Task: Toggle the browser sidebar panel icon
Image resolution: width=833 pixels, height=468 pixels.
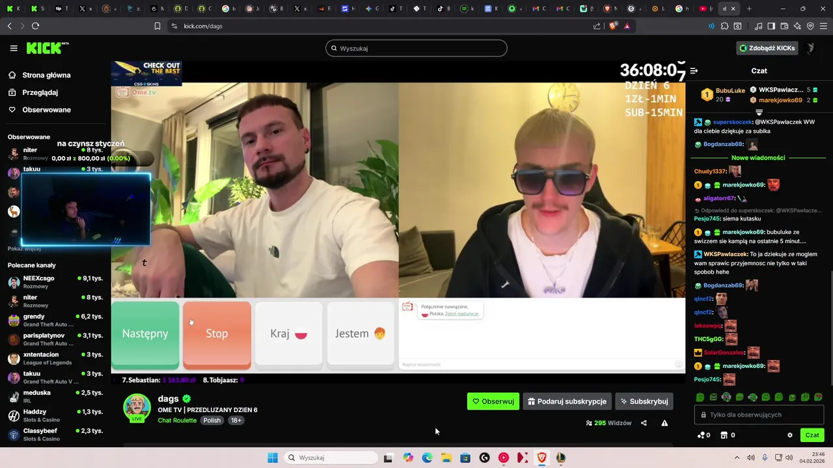Action: [771, 26]
